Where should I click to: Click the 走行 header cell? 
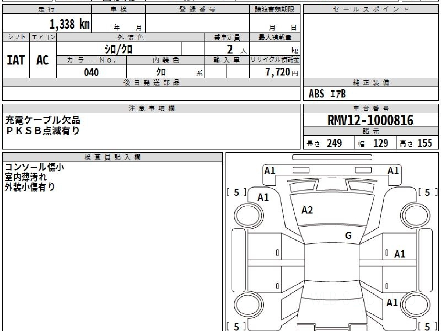coord(46,10)
